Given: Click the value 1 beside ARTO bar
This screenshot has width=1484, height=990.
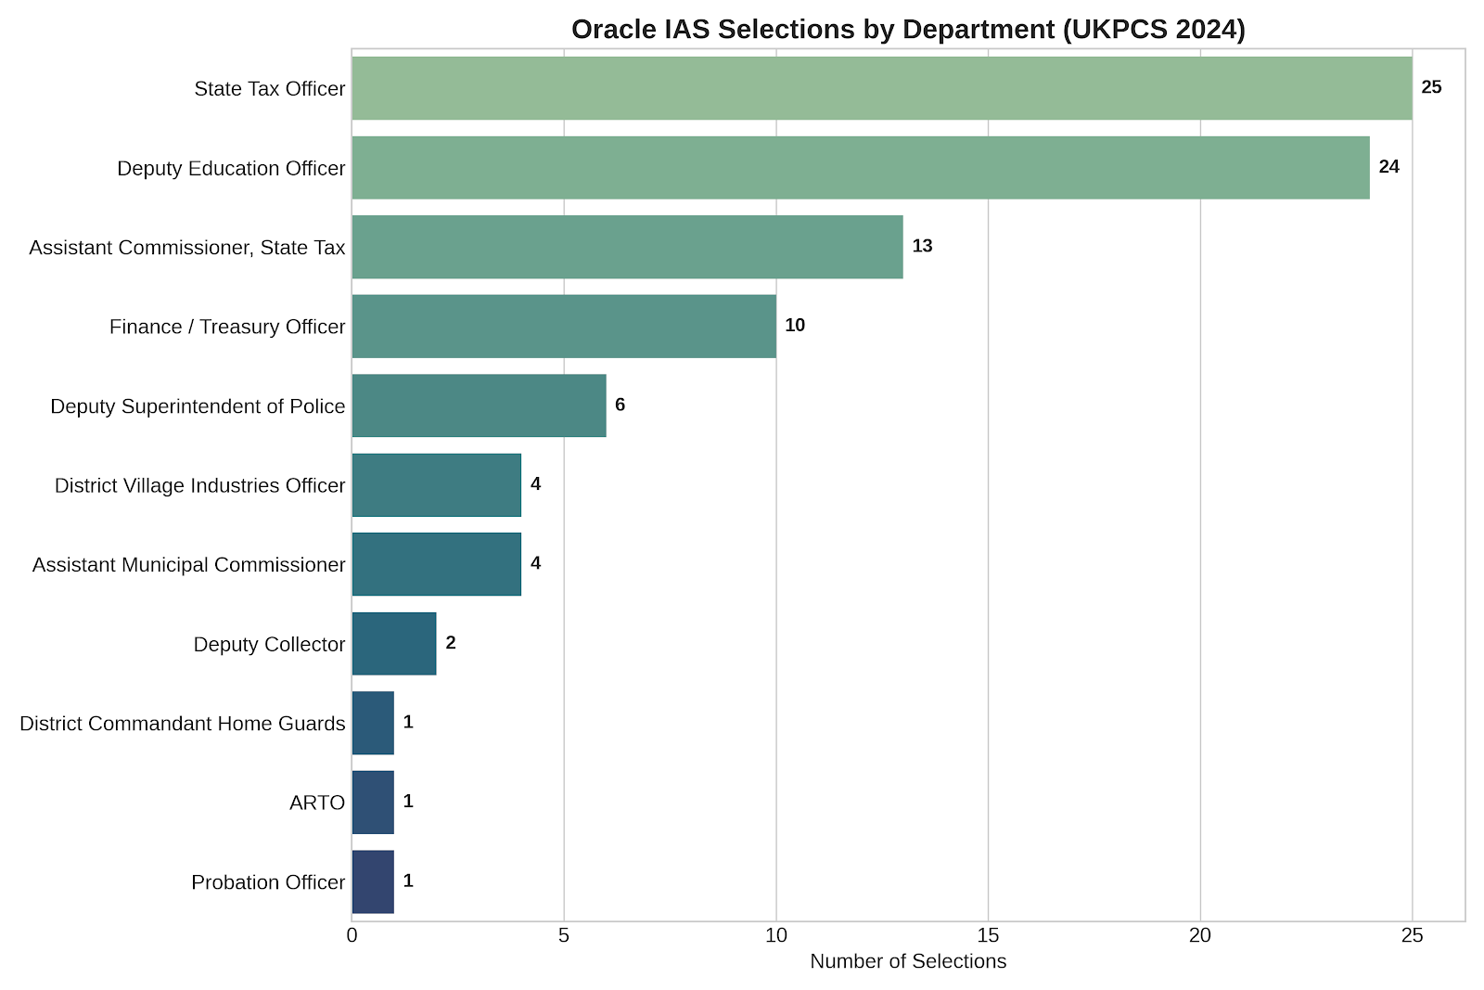Looking at the screenshot, I should [x=408, y=802].
